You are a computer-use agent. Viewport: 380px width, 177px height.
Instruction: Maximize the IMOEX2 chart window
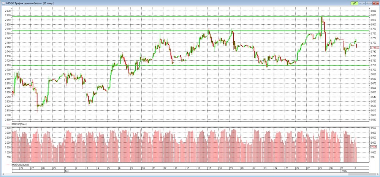[x=369, y=3]
